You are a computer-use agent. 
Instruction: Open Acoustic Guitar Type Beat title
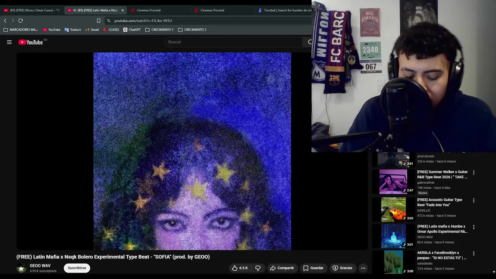point(440,202)
